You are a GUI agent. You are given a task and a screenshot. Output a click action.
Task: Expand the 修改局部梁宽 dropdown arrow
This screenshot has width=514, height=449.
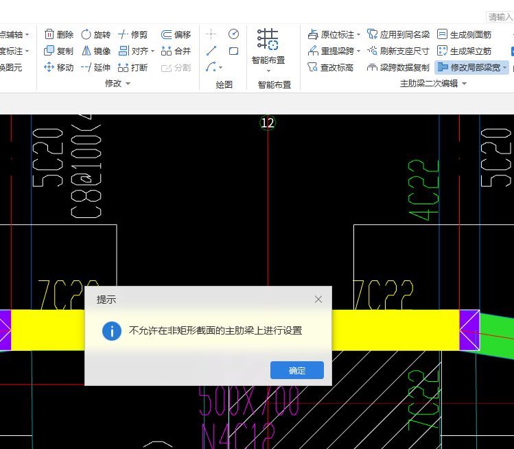(505, 67)
